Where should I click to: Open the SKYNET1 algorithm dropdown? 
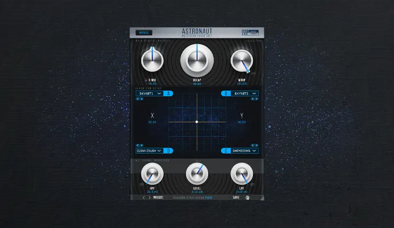click(x=149, y=93)
